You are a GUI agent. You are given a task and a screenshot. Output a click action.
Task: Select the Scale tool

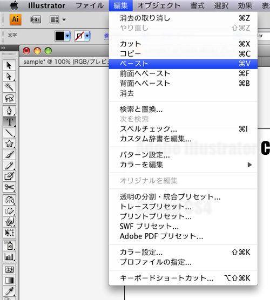pyautogui.click(x=9, y=210)
